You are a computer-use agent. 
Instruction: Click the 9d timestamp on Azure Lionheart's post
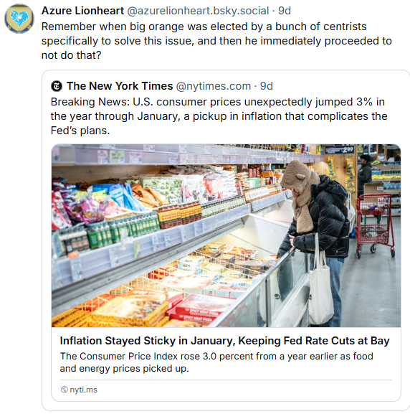[285, 11]
